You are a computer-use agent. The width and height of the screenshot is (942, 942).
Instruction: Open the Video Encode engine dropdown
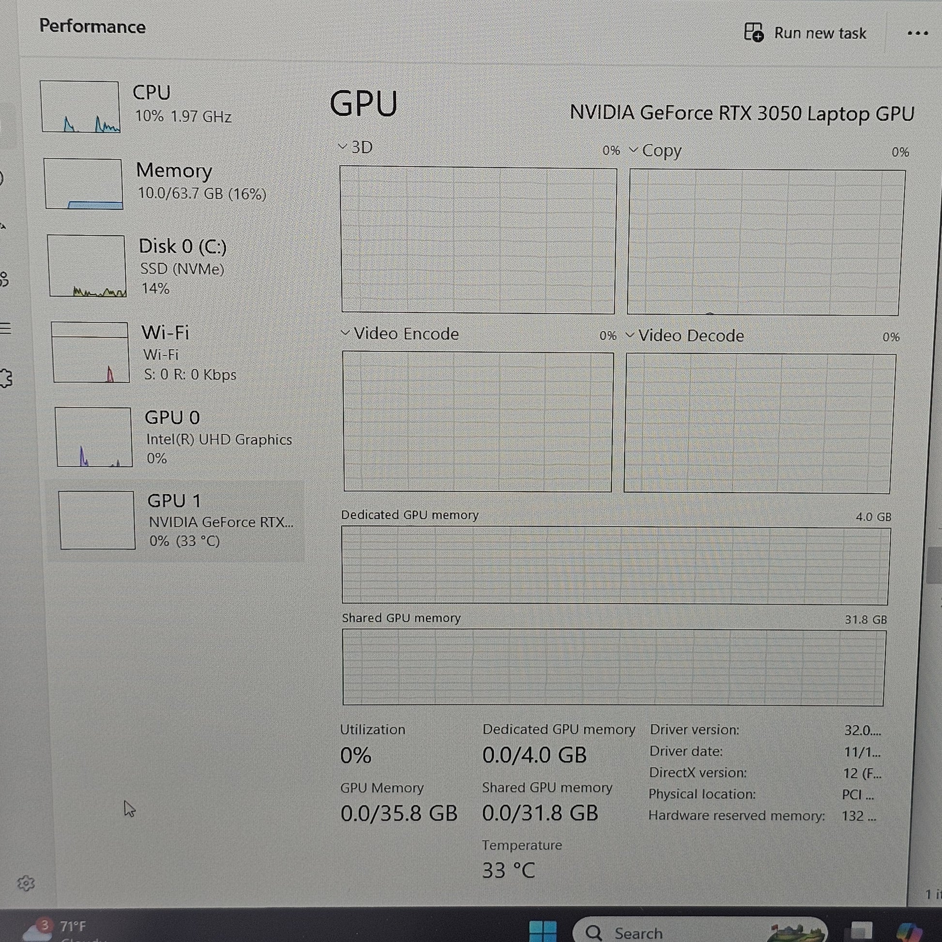tap(399, 334)
